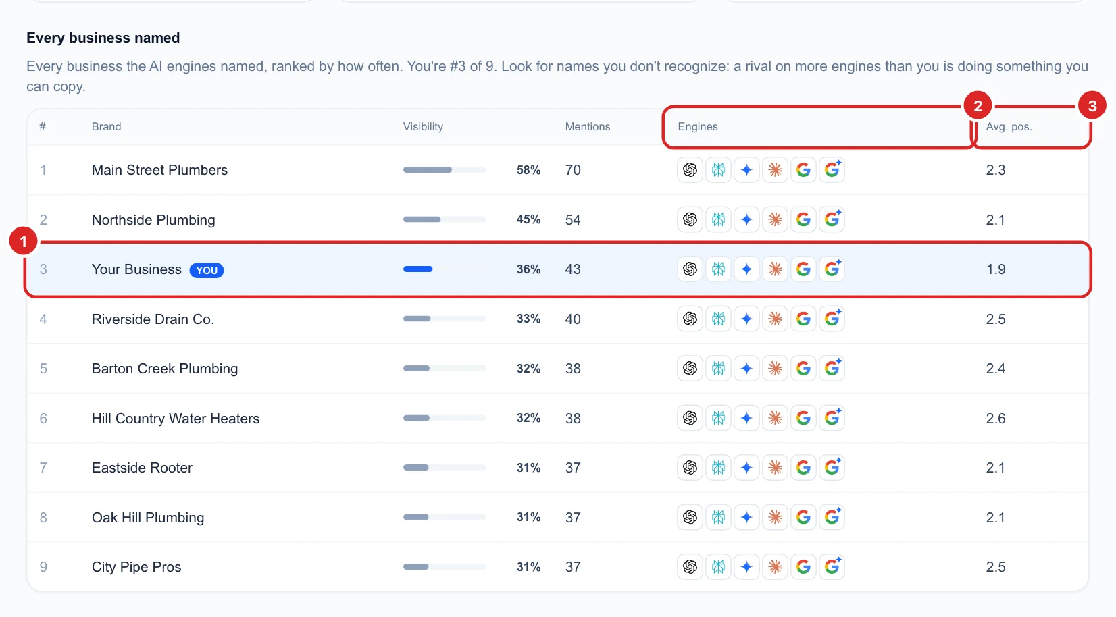Click mentions count 70

tap(573, 170)
